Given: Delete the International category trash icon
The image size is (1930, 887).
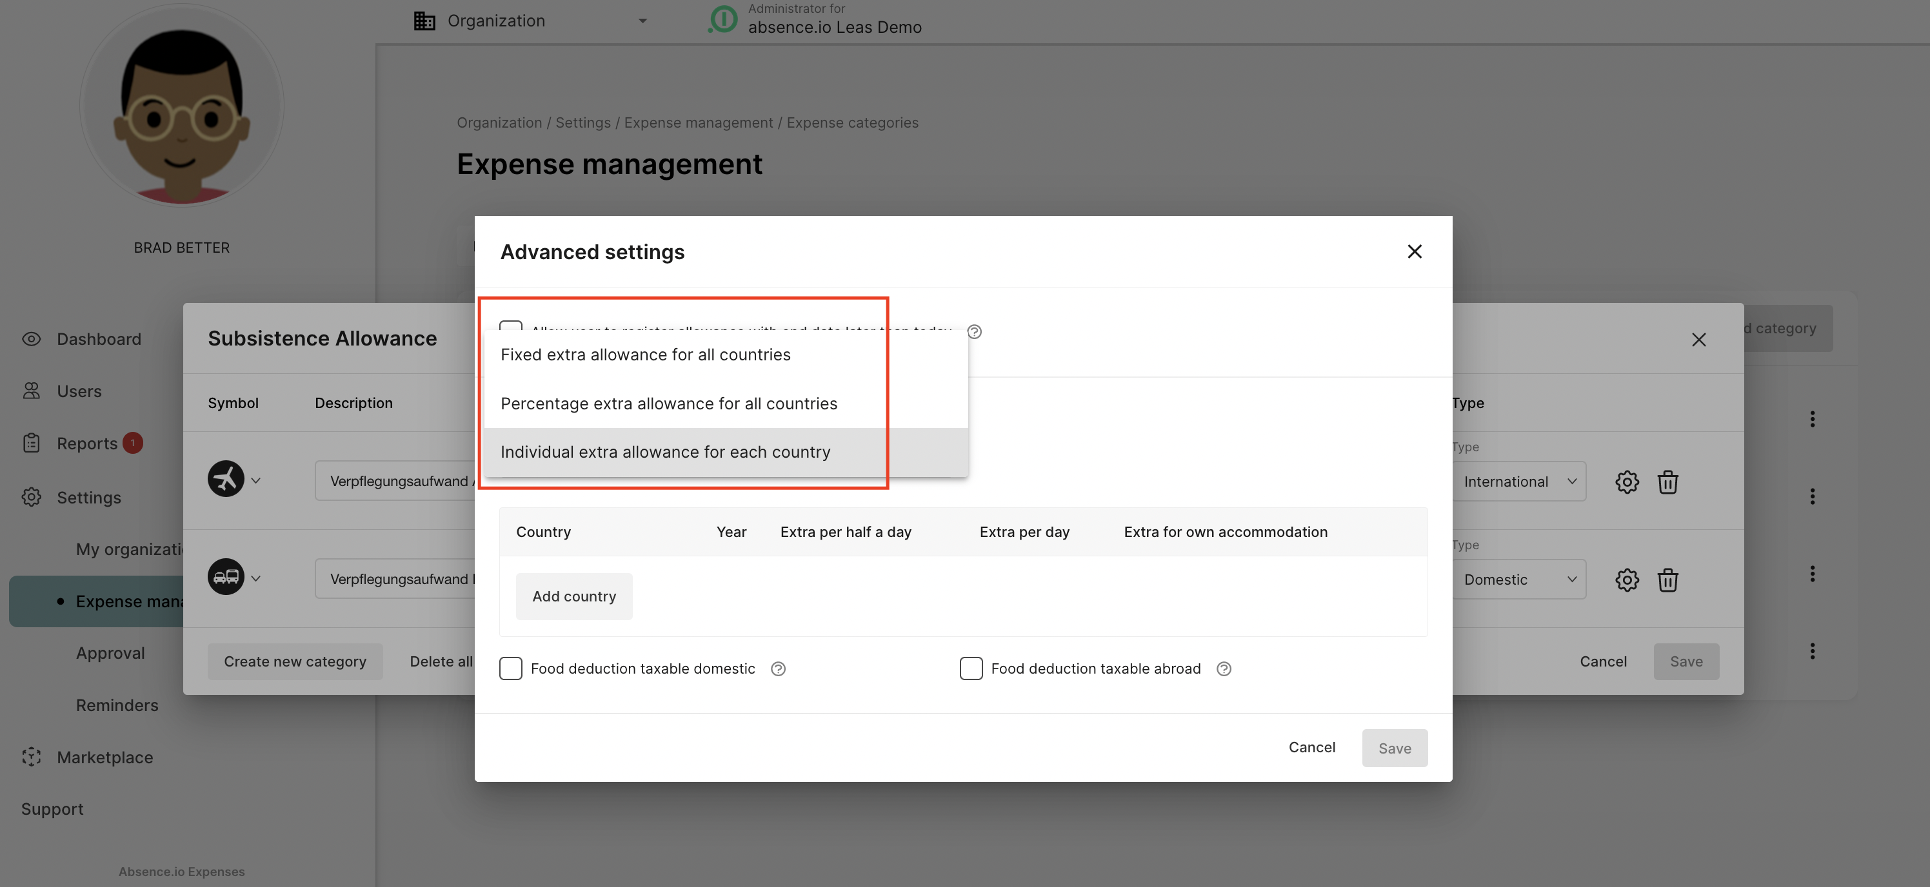Looking at the screenshot, I should tap(1667, 482).
